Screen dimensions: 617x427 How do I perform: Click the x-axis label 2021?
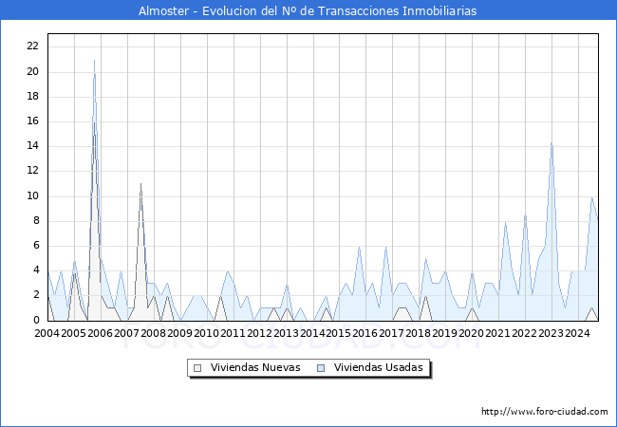pos(498,333)
